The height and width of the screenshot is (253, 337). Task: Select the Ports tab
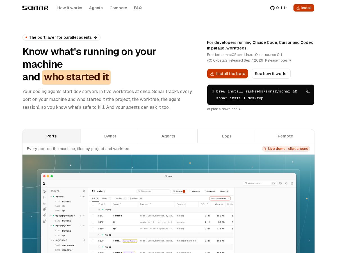click(x=51, y=136)
